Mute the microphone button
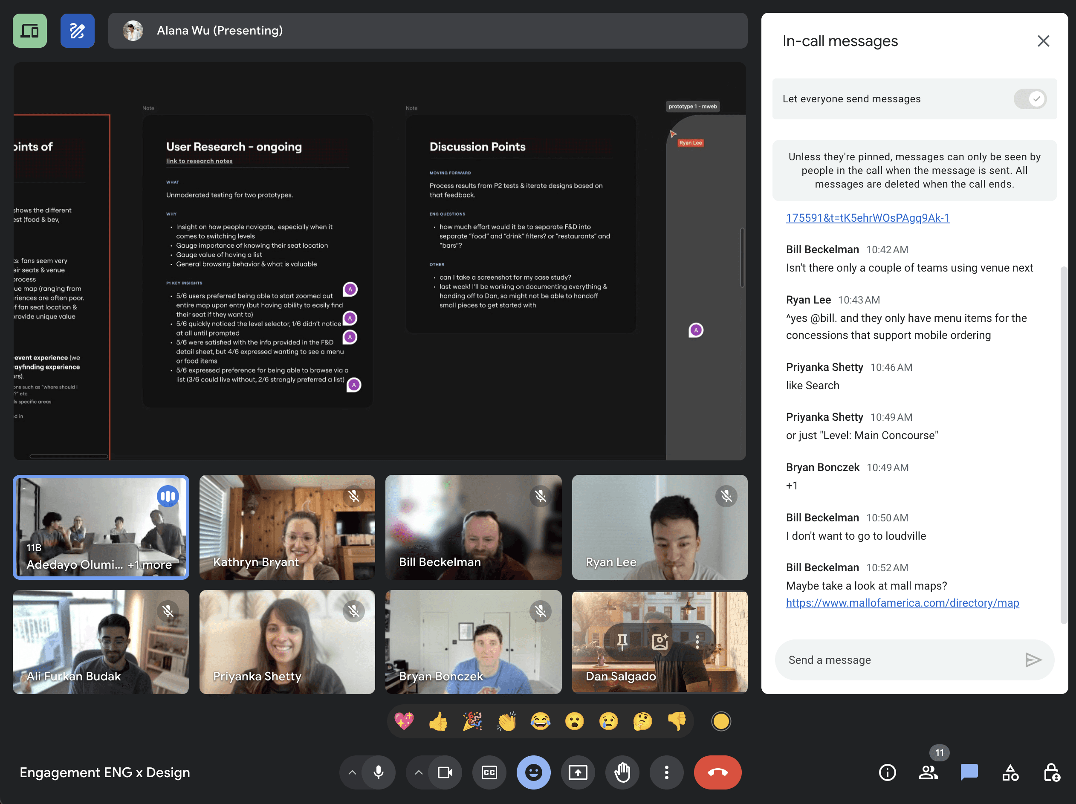The height and width of the screenshot is (804, 1076). [x=378, y=772]
